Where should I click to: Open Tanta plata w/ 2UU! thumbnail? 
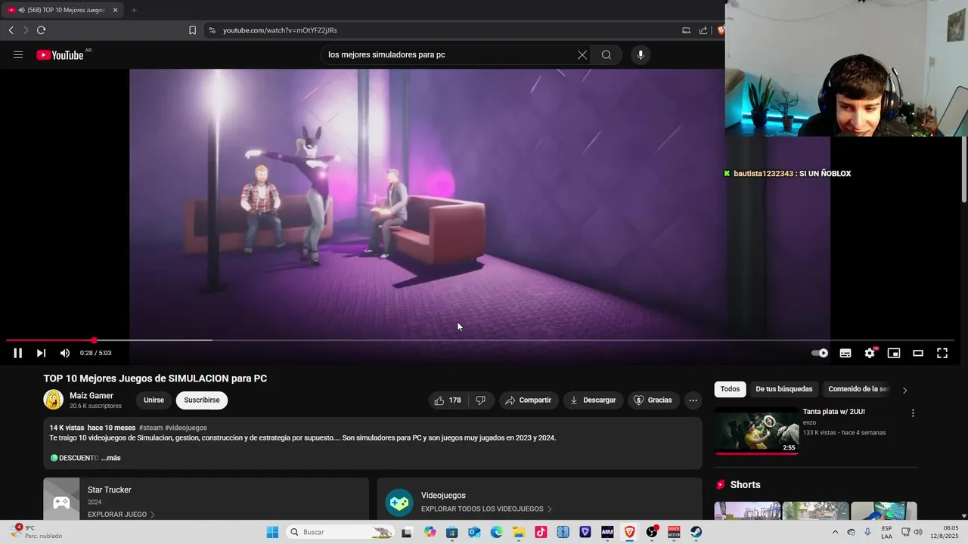pyautogui.click(x=756, y=431)
